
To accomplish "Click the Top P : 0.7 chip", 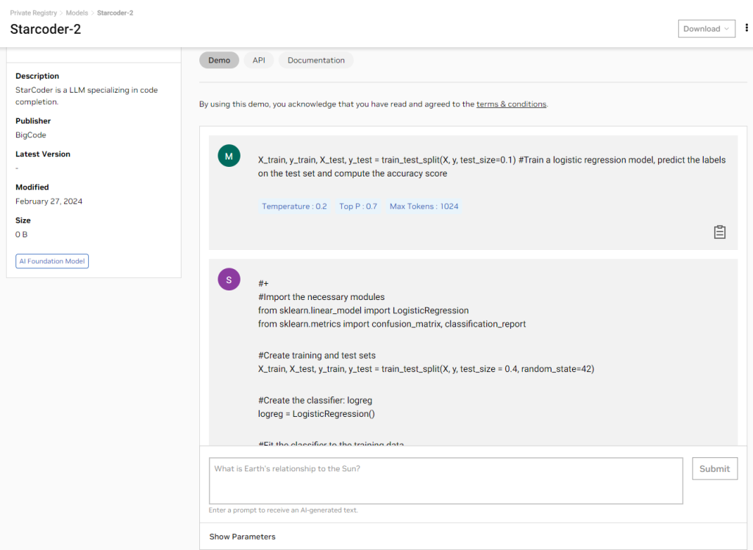I will tap(358, 207).
